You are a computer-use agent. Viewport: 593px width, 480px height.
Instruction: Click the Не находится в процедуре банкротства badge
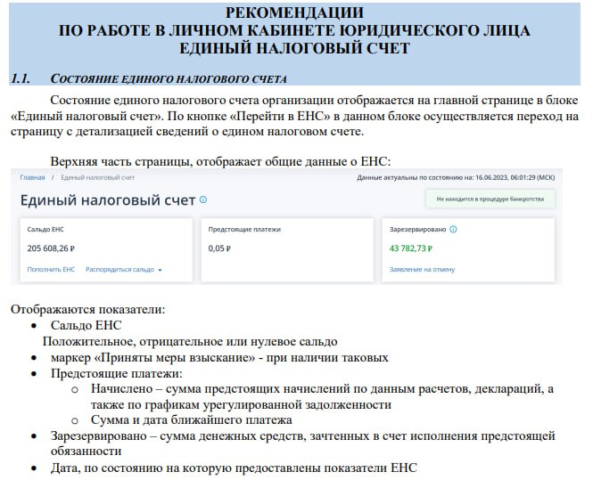[x=490, y=199]
